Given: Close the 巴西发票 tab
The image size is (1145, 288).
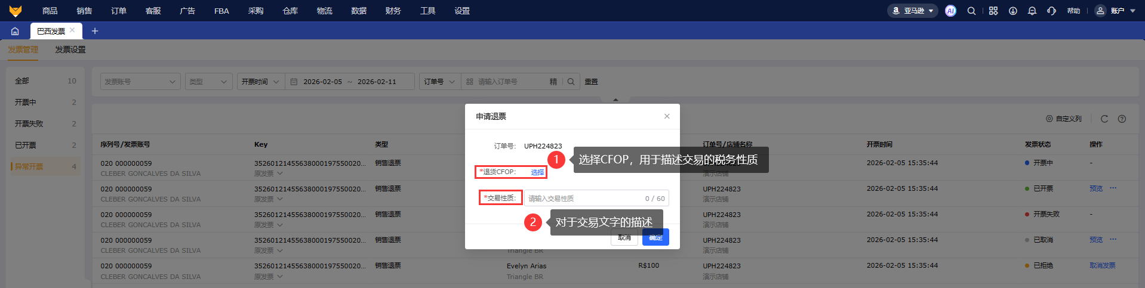Looking at the screenshot, I should 72,30.
